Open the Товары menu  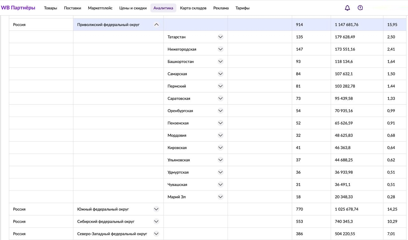(x=50, y=8)
